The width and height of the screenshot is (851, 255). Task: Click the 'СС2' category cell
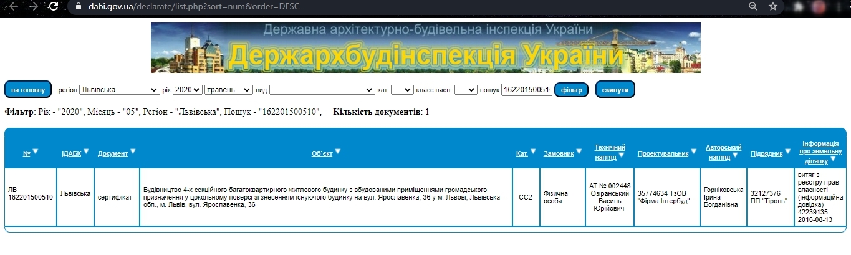click(526, 197)
